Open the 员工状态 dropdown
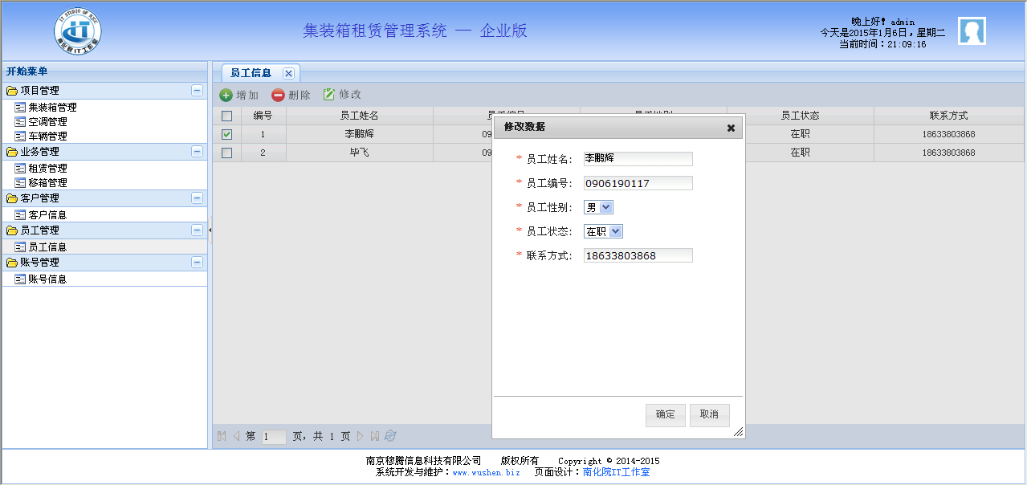The image size is (1027, 485). pos(604,231)
